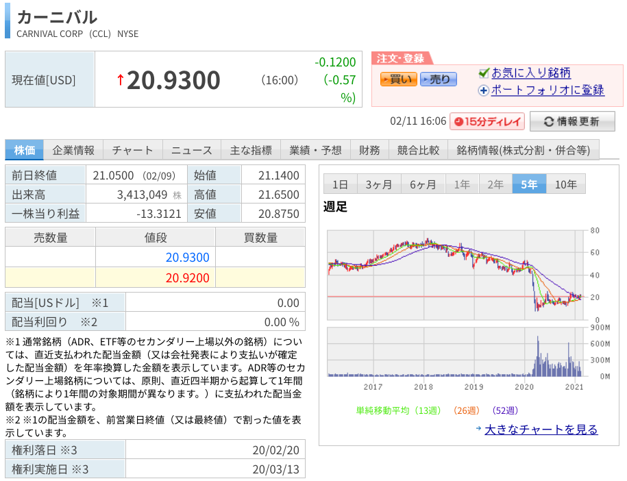Select the 6ヶ月 chart range

423,184
